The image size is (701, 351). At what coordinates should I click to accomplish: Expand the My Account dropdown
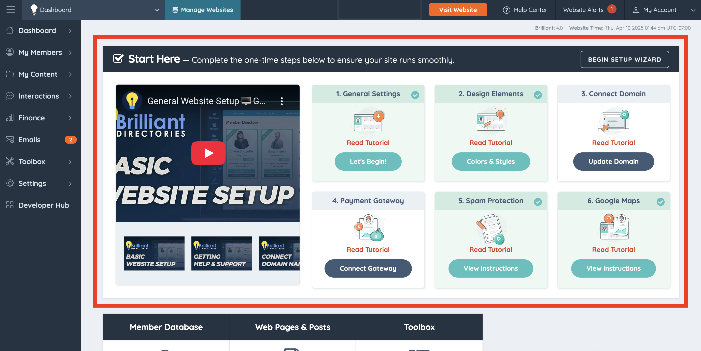(x=693, y=10)
